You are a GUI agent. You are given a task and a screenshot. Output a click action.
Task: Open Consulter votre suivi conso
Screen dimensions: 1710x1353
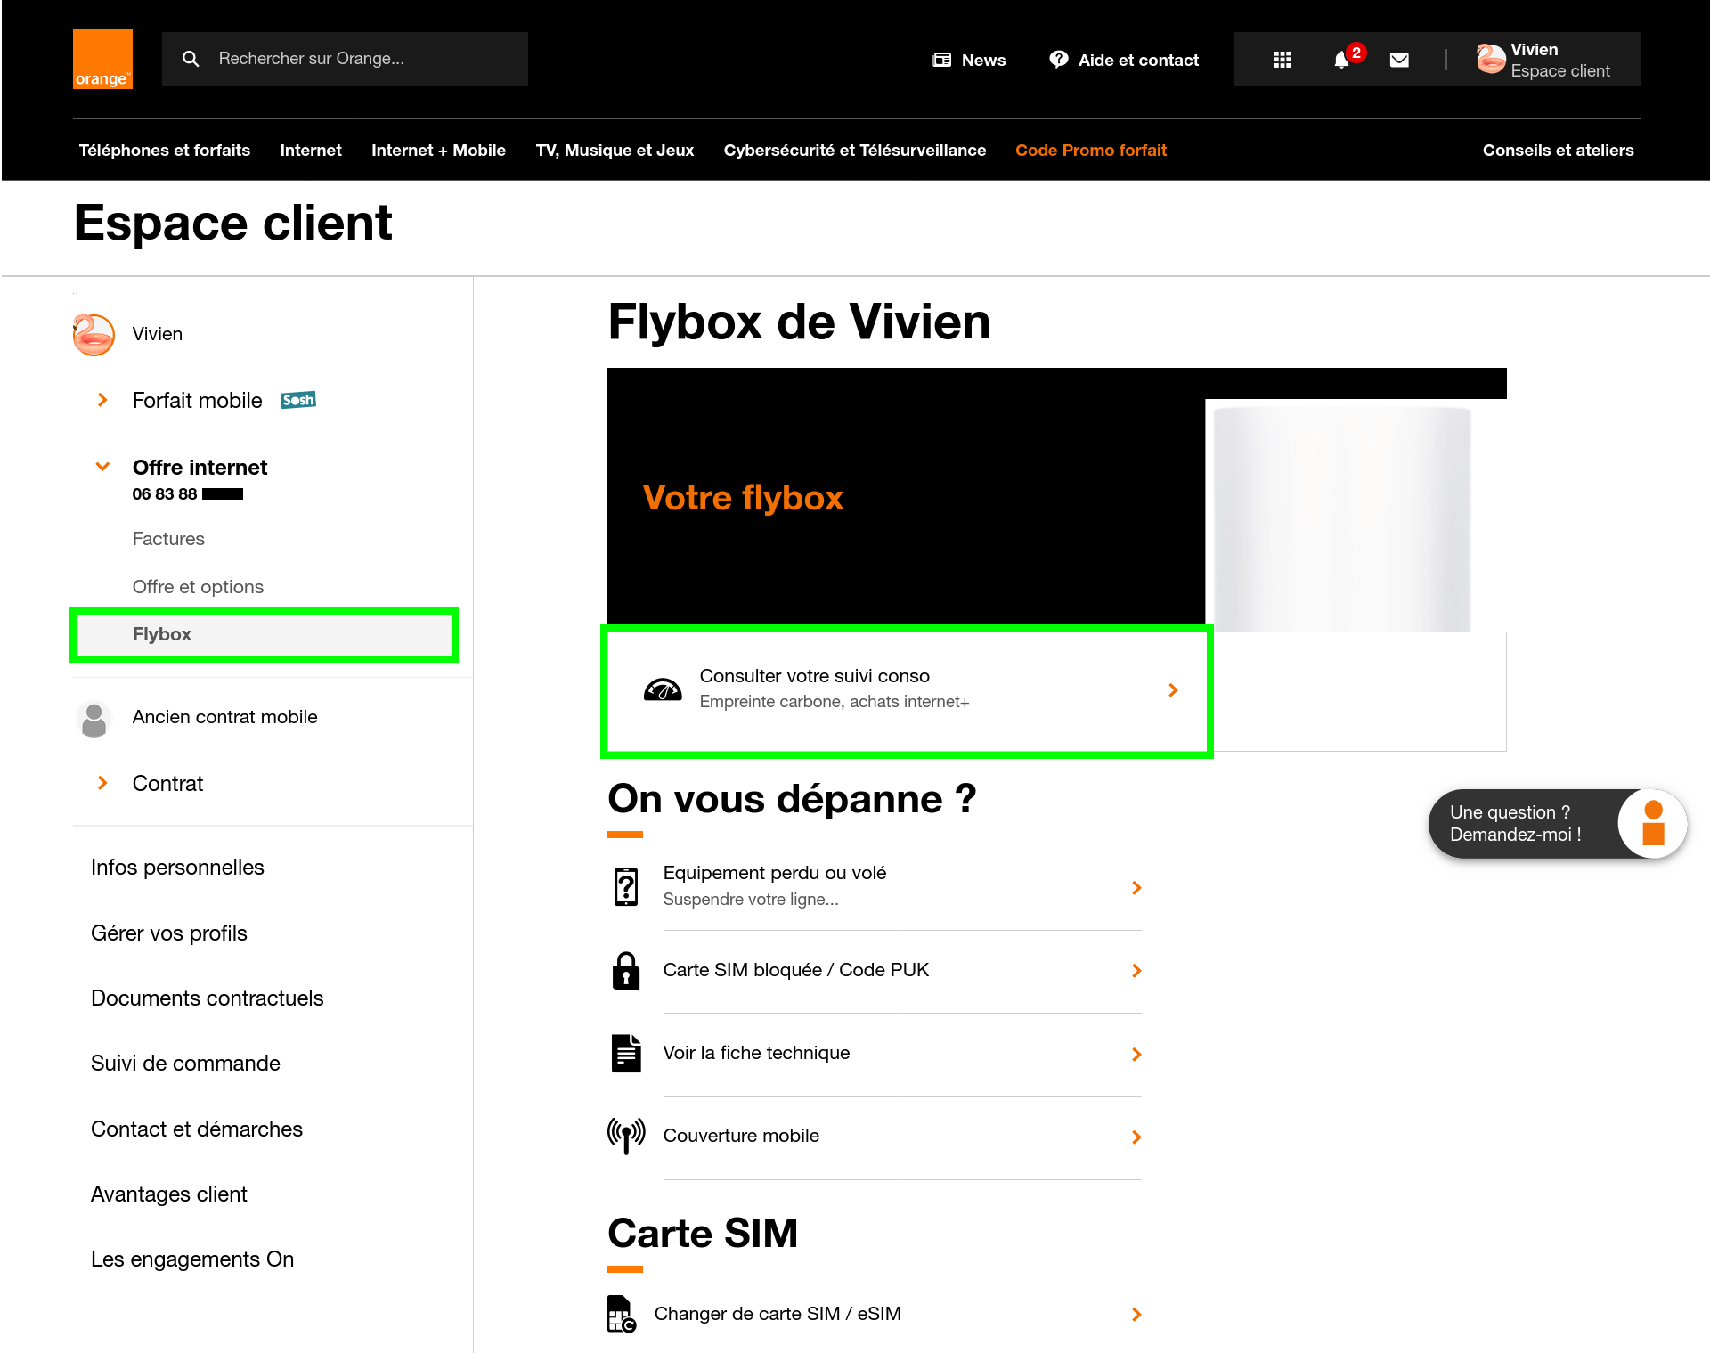tap(907, 690)
